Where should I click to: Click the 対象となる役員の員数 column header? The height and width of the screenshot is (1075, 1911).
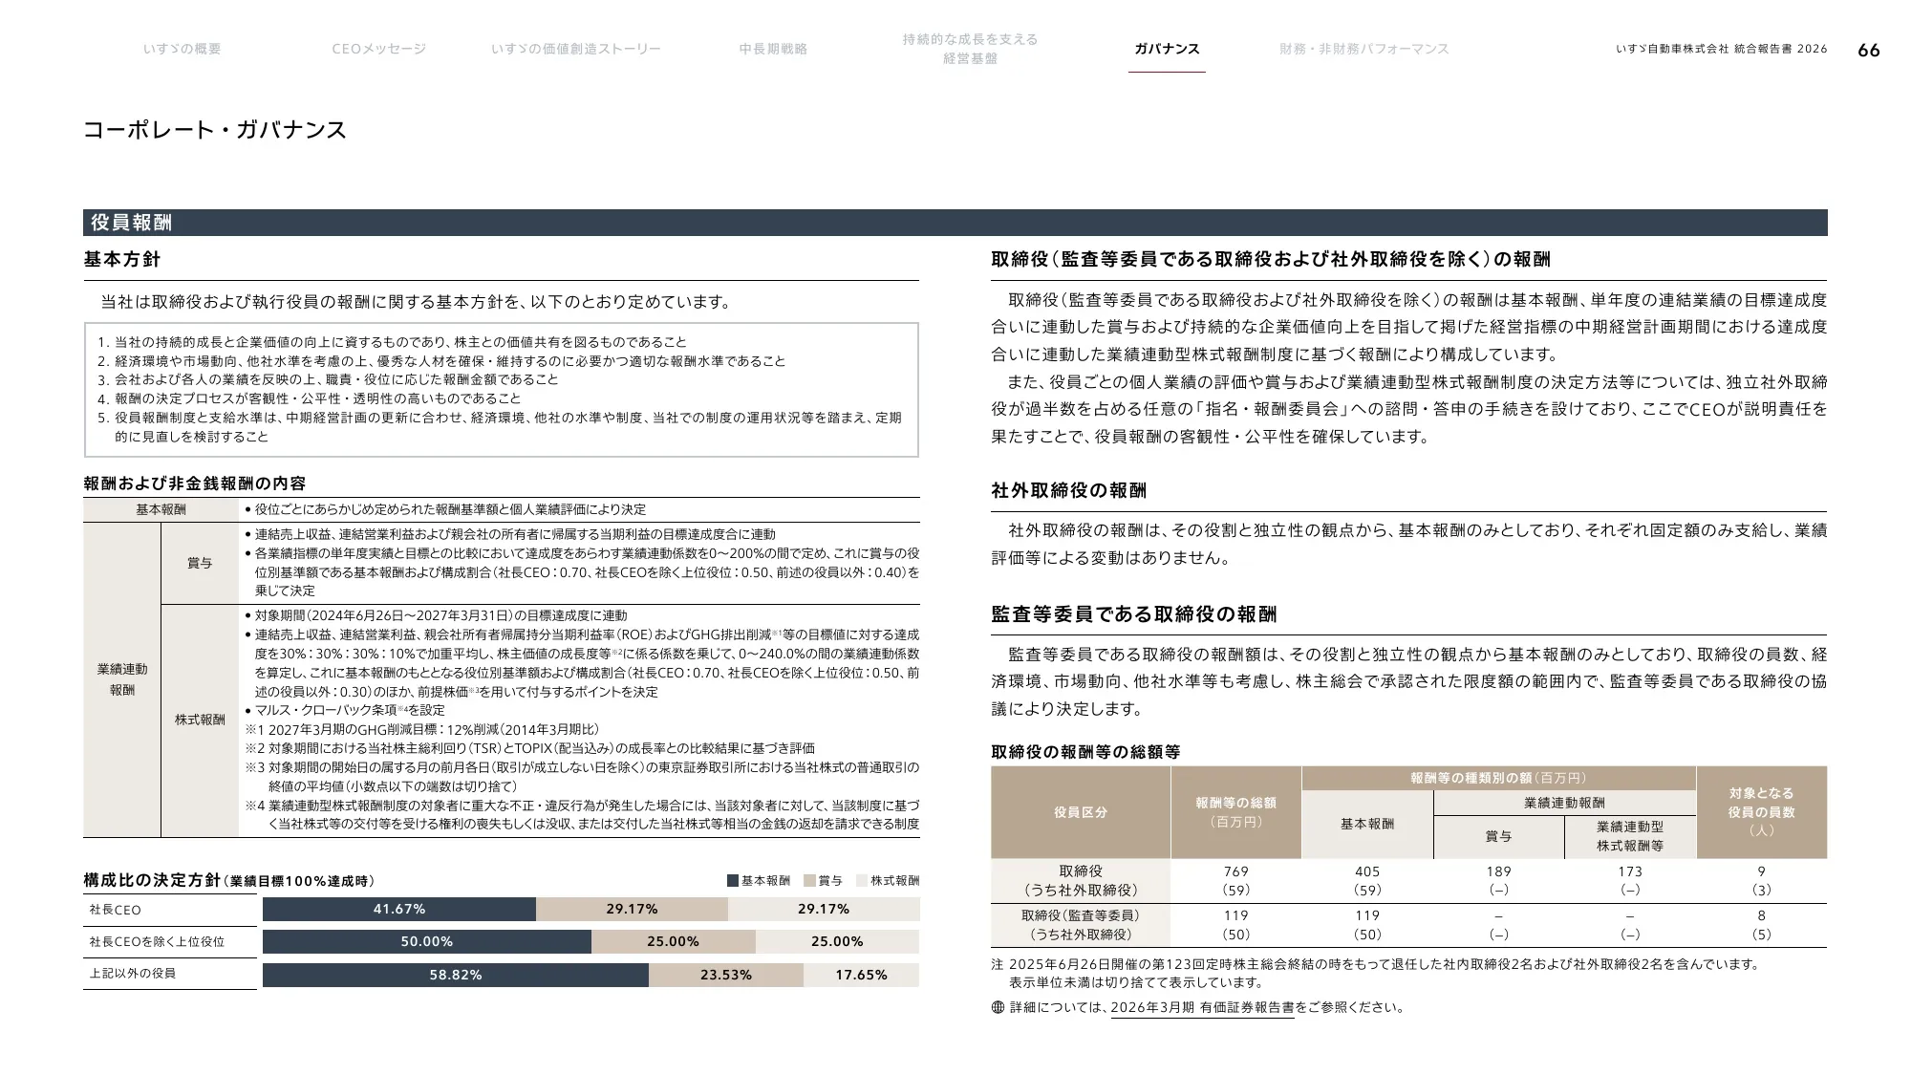[x=1761, y=812]
